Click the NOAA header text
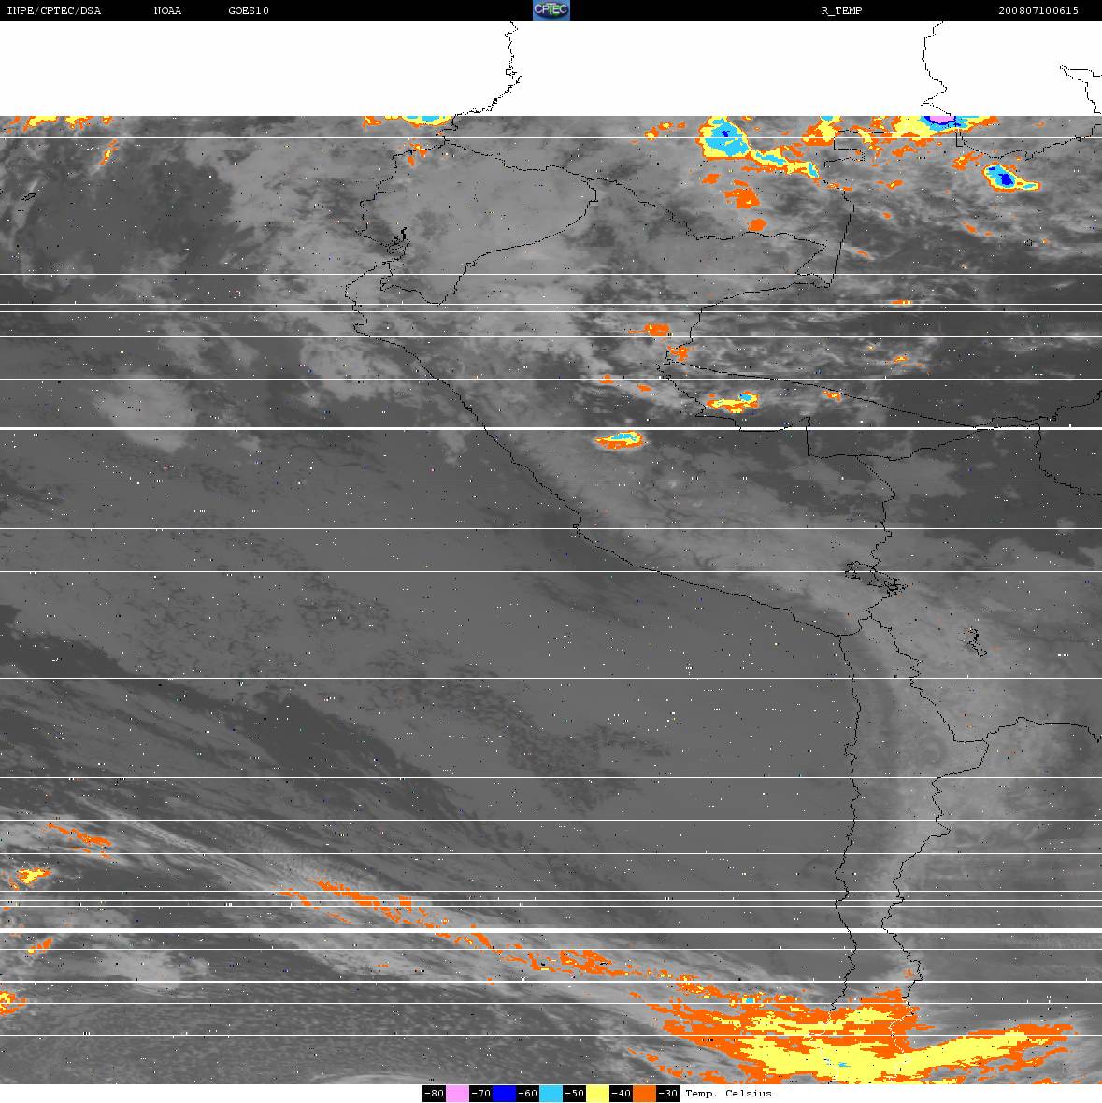1102x1103 pixels. pyautogui.click(x=167, y=10)
